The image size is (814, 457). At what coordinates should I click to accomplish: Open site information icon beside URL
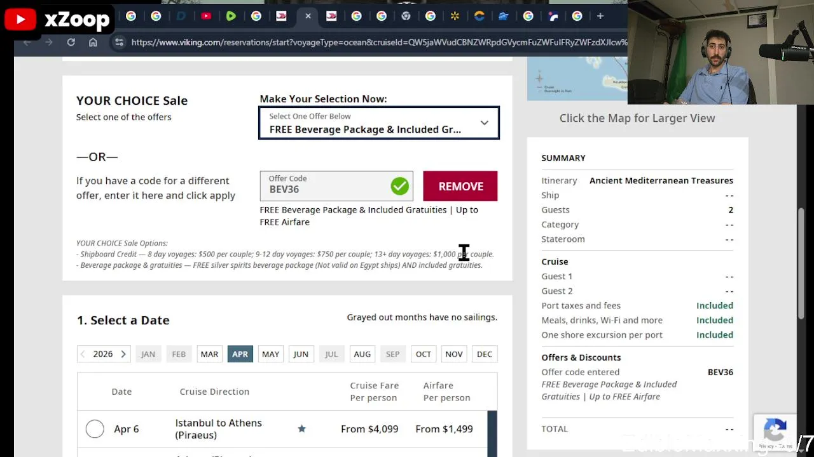point(119,43)
